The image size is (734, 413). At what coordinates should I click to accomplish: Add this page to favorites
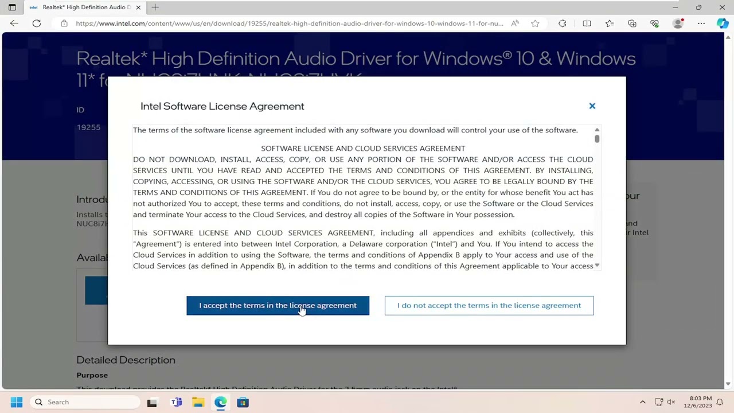pyautogui.click(x=535, y=24)
